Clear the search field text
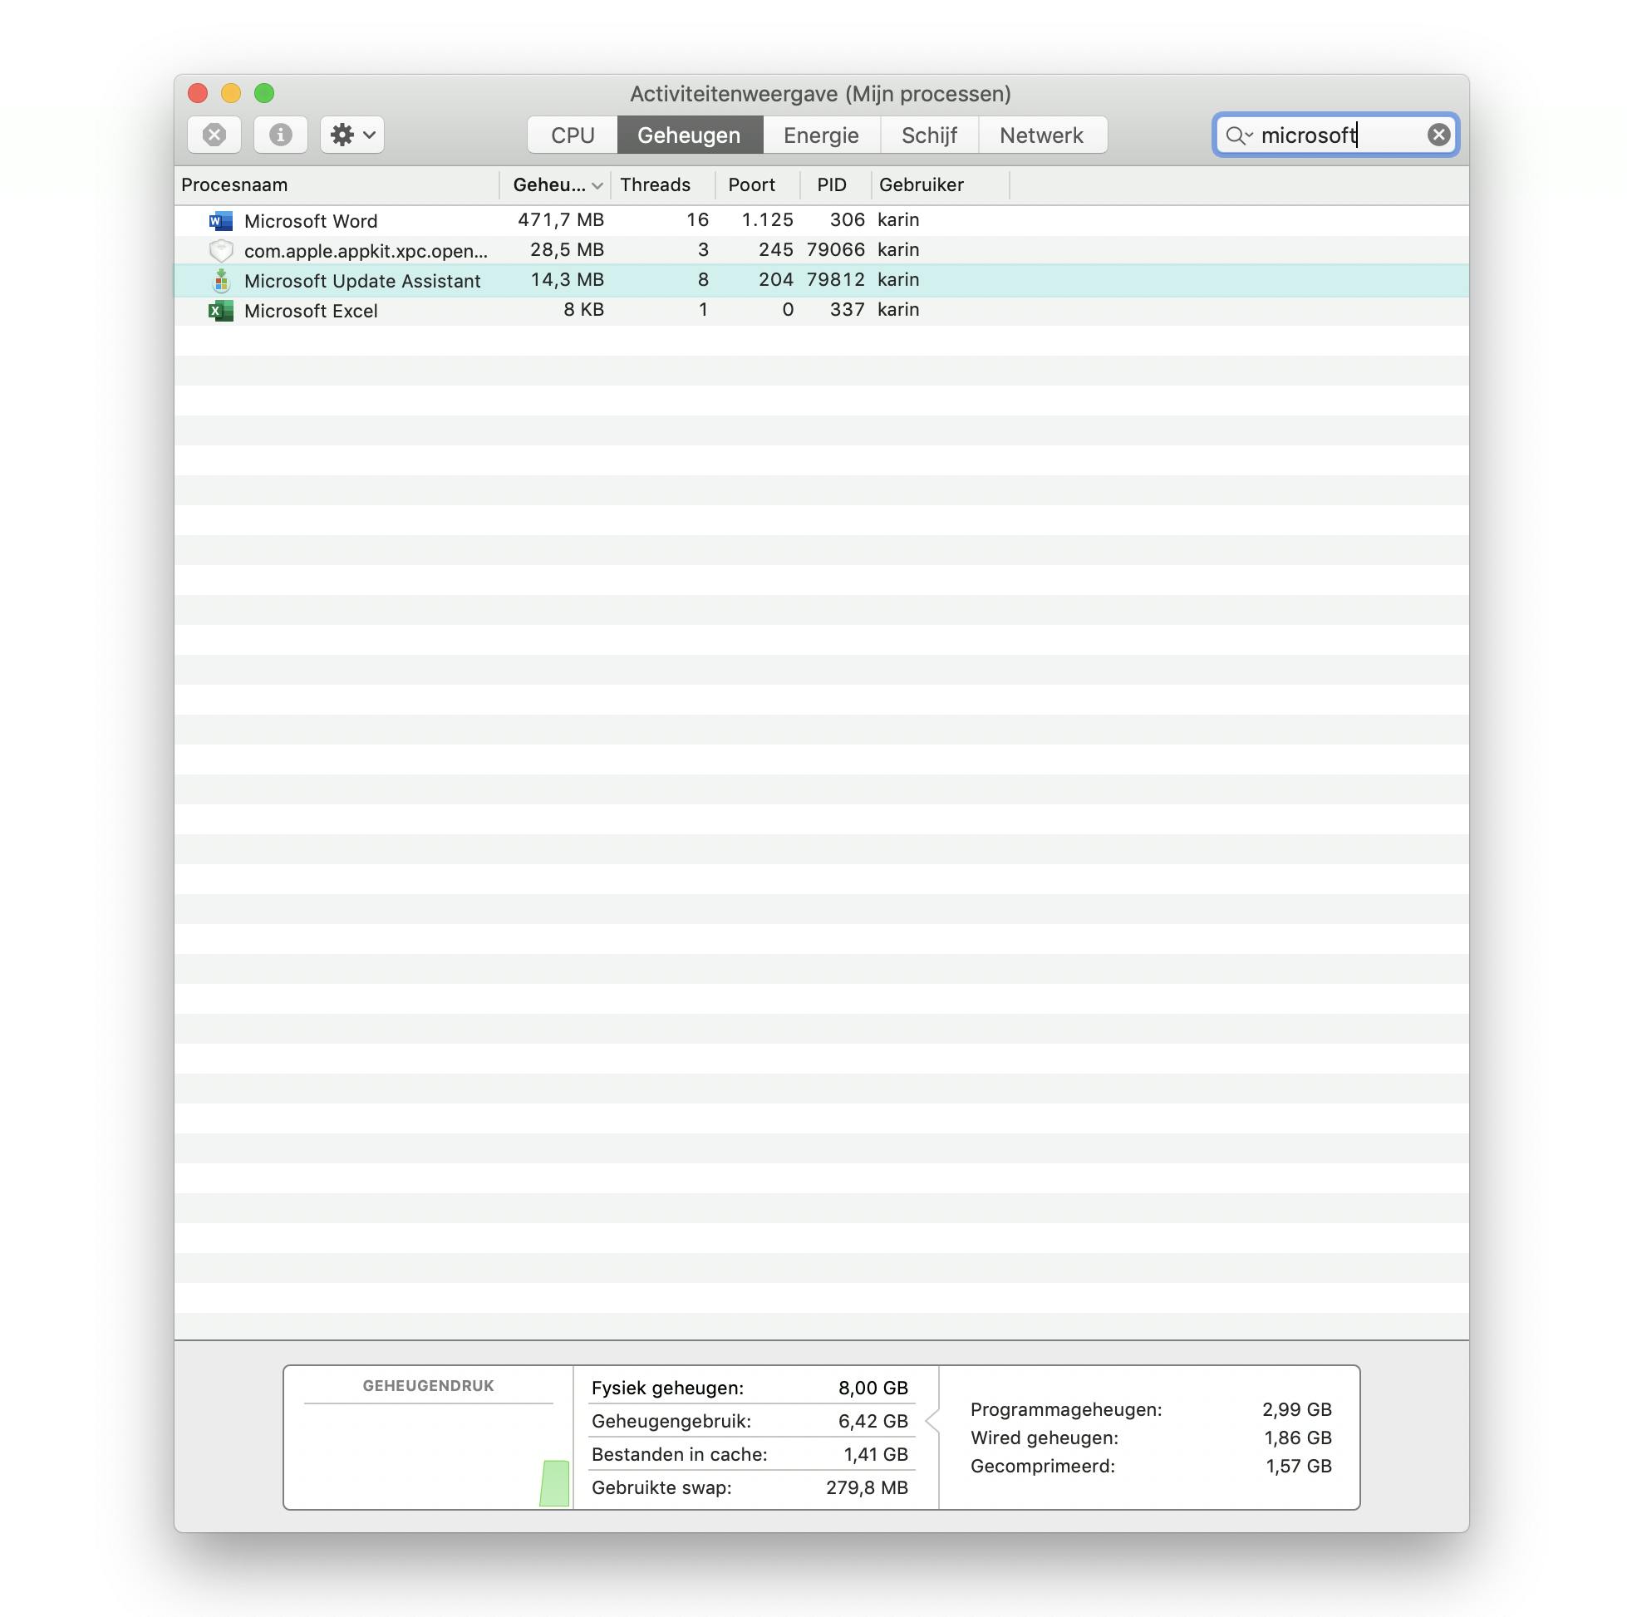 tap(1438, 135)
